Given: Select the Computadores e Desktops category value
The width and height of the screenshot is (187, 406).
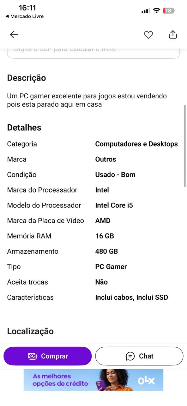Looking at the screenshot, I should pos(136,144).
